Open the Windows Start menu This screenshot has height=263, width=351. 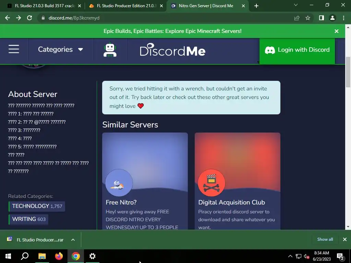click(8, 256)
